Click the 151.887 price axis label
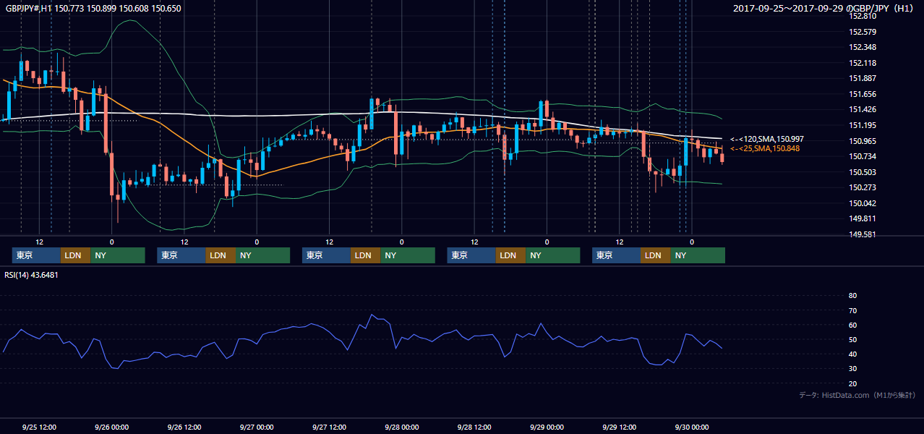The width and height of the screenshot is (924, 434). click(x=863, y=79)
